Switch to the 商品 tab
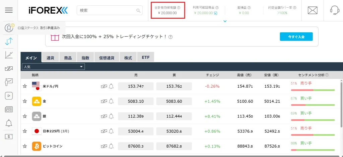Screen dimensions: 343x157 click(68, 57)
